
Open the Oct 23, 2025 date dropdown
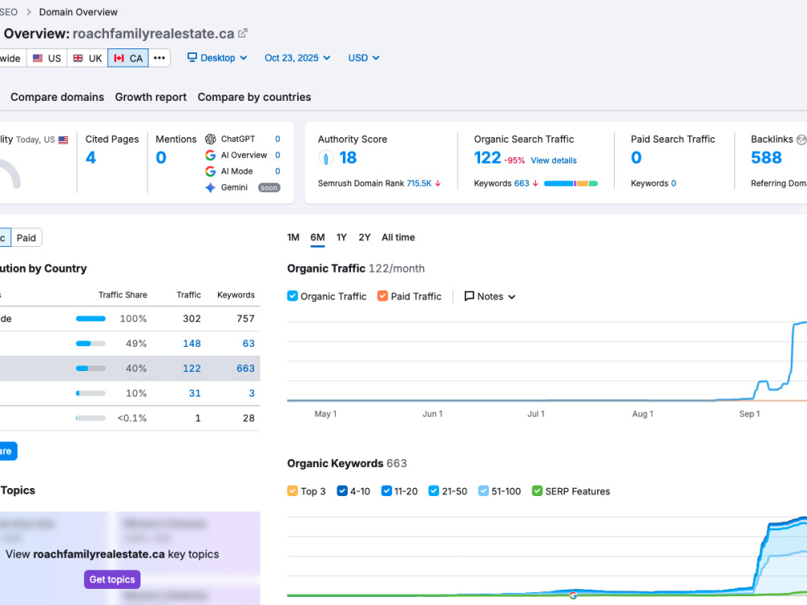coord(298,57)
